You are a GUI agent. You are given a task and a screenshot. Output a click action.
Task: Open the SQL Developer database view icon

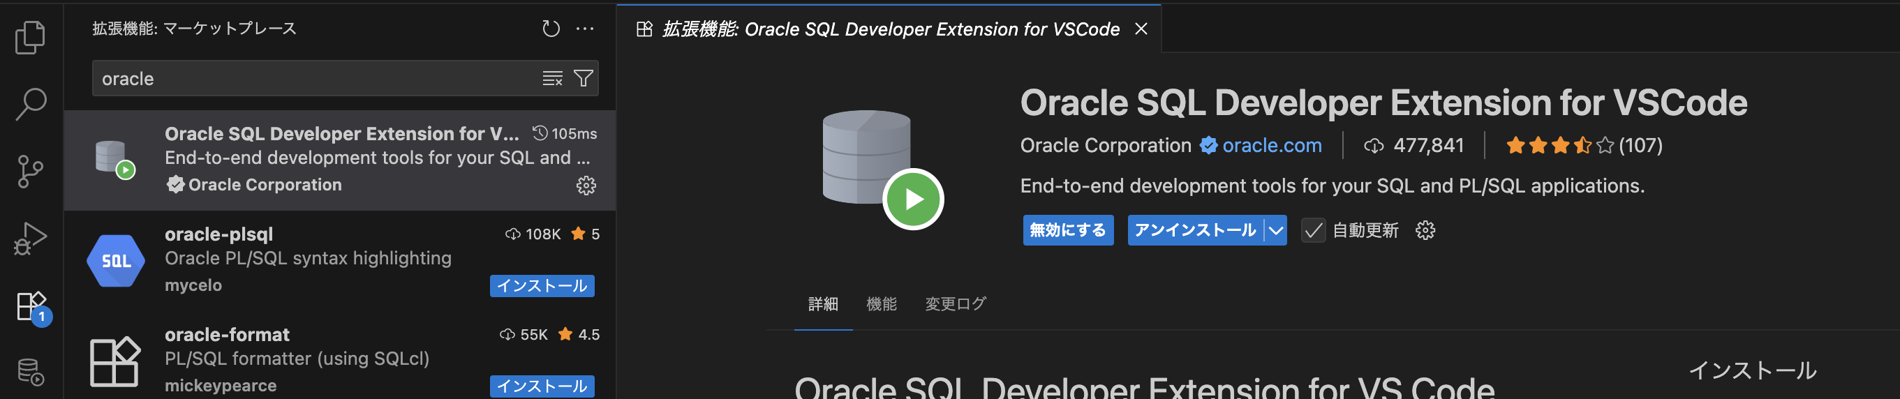(30, 372)
